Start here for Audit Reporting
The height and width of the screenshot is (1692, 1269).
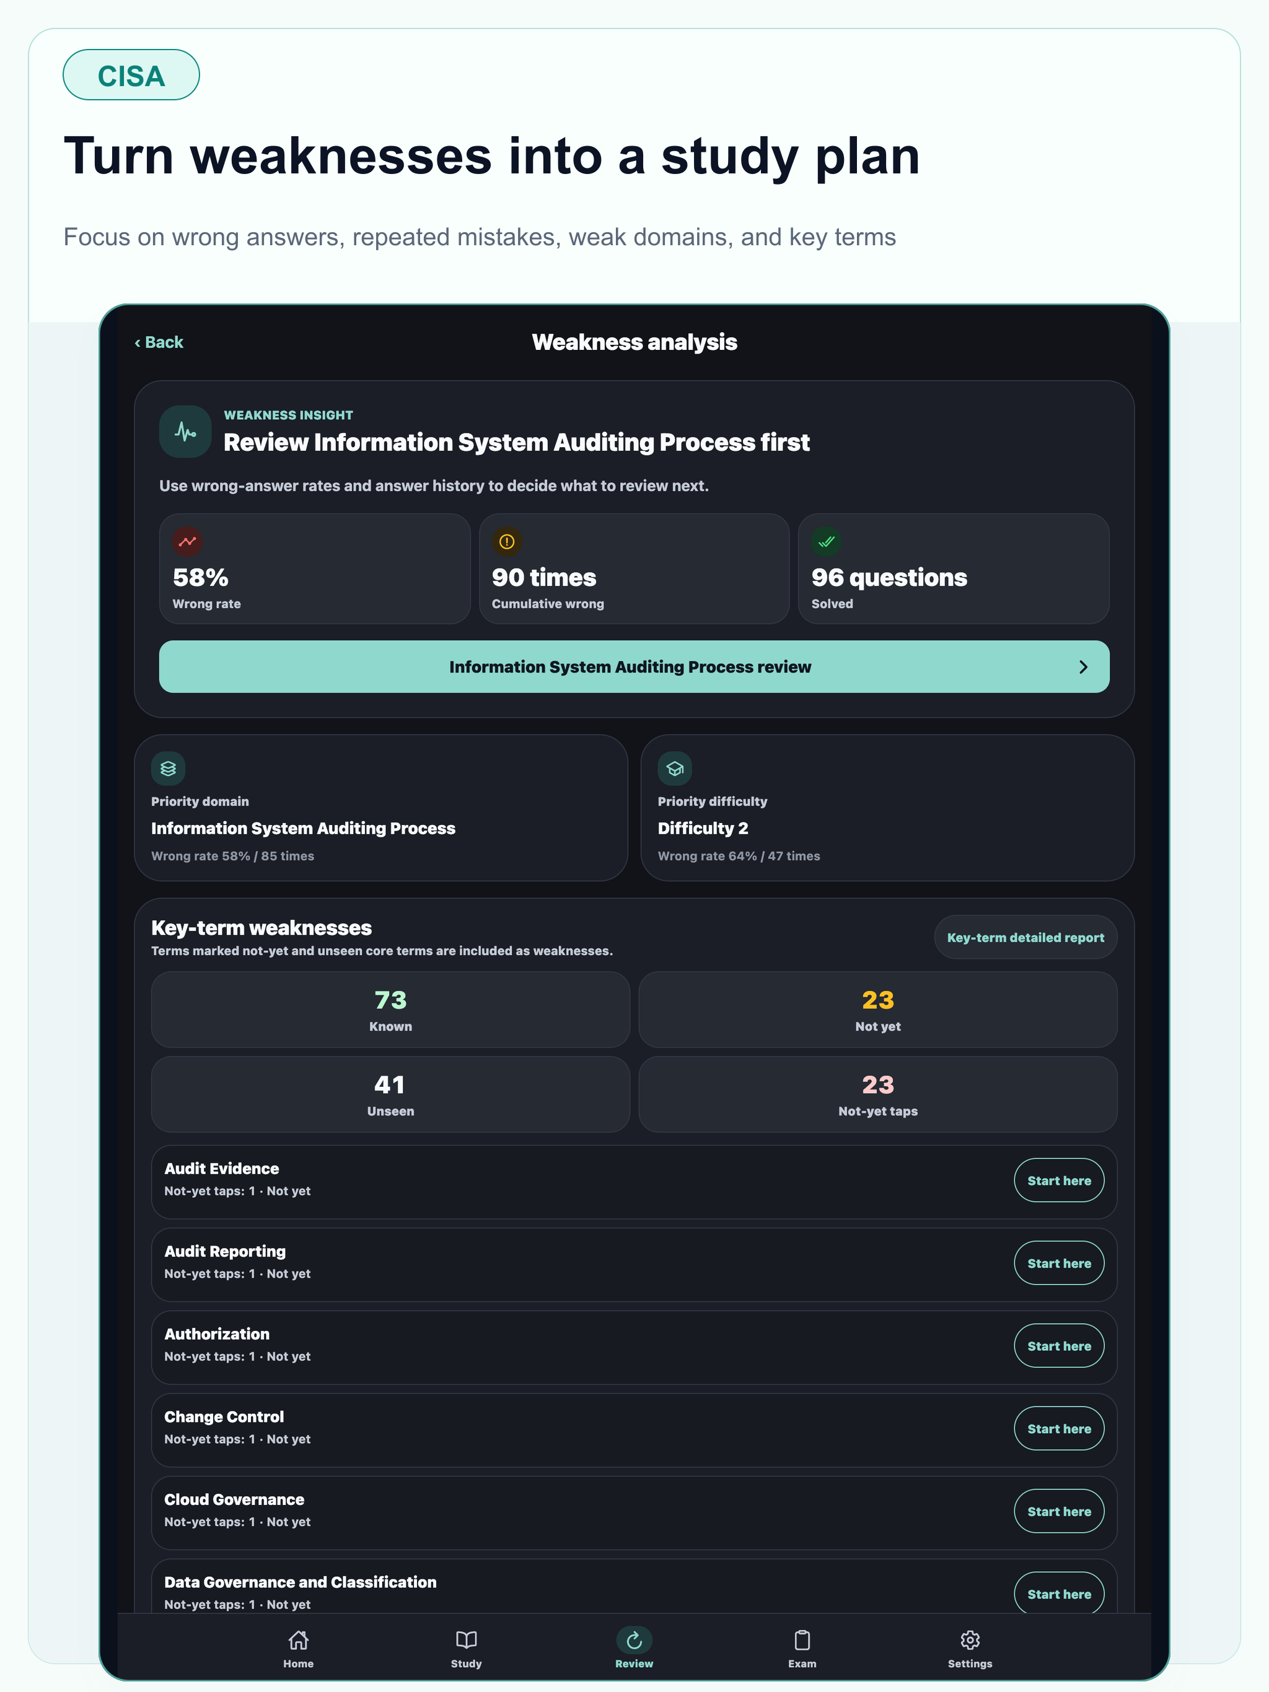click(1060, 1263)
